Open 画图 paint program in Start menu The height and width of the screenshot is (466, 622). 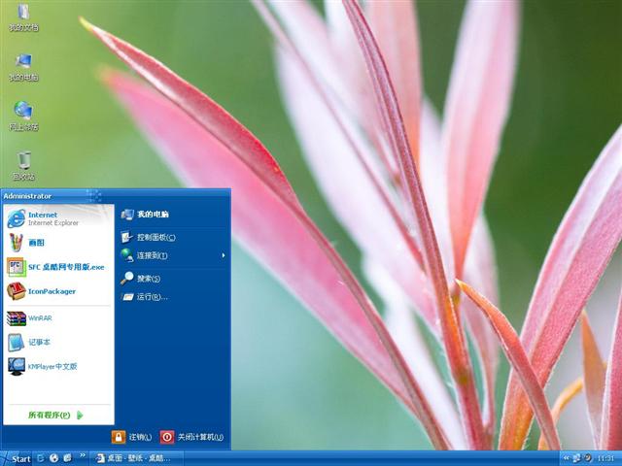coord(58,243)
